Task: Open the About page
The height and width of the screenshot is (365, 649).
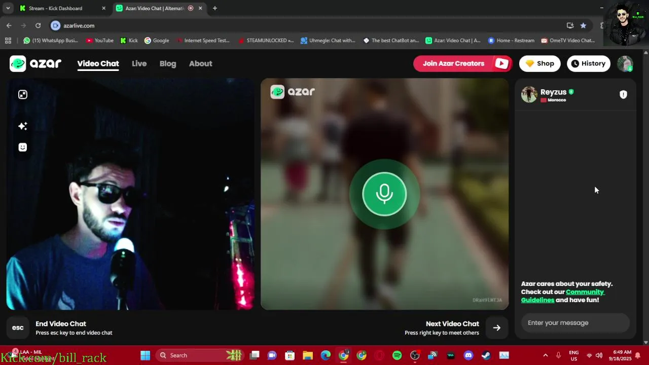Action: point(200,63)
